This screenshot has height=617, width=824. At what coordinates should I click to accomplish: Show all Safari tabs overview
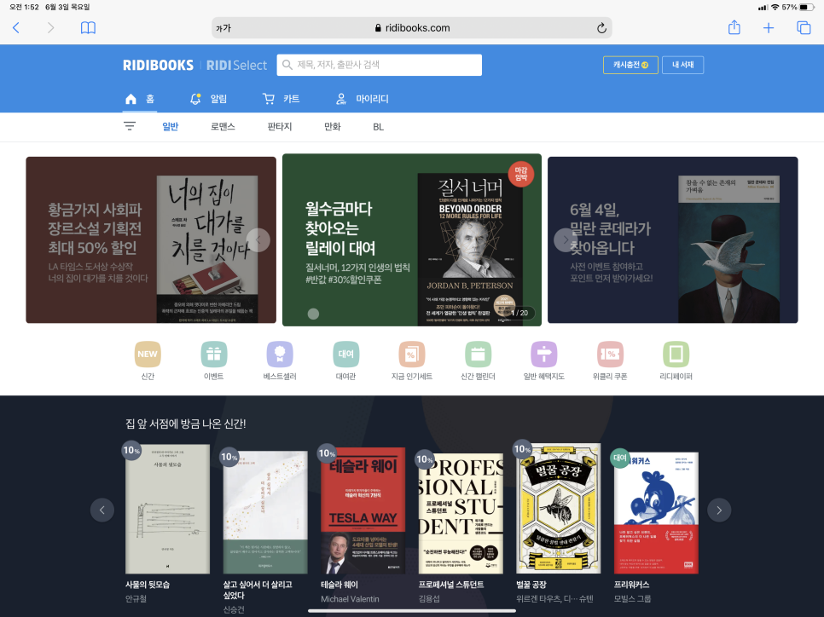[x=804, y=28]
